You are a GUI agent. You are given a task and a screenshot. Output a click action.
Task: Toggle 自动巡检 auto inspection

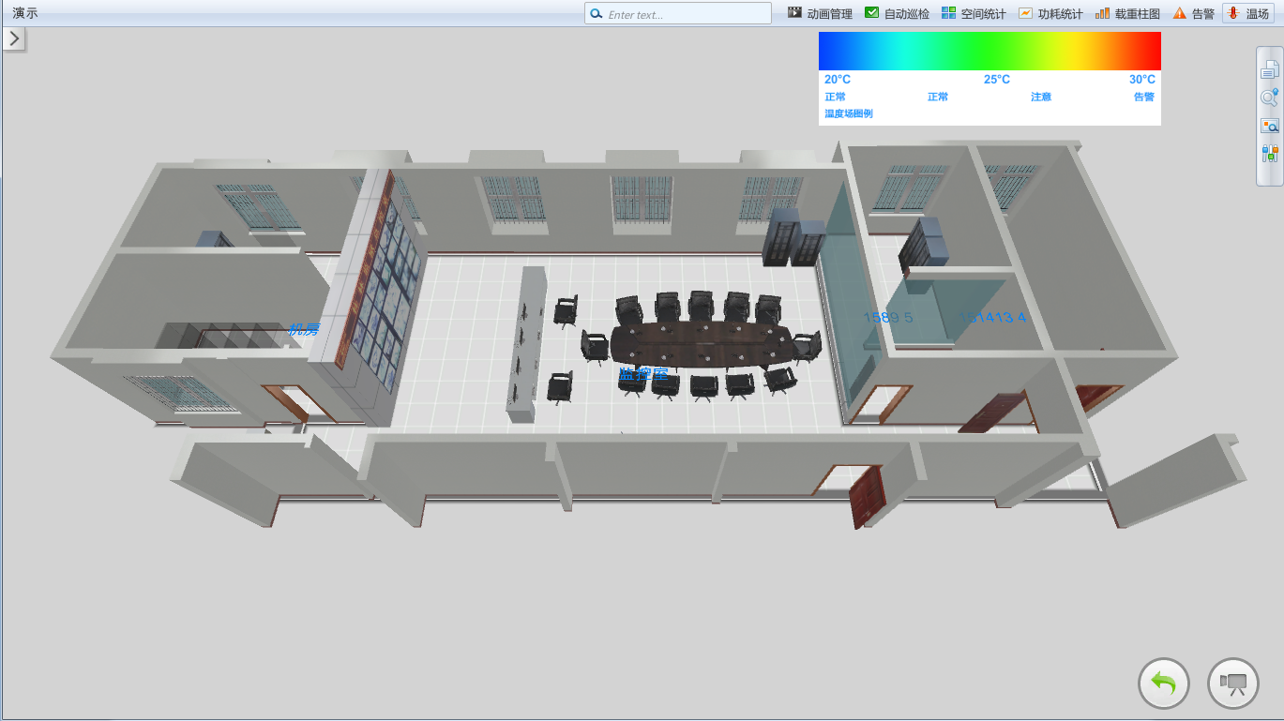897,13
